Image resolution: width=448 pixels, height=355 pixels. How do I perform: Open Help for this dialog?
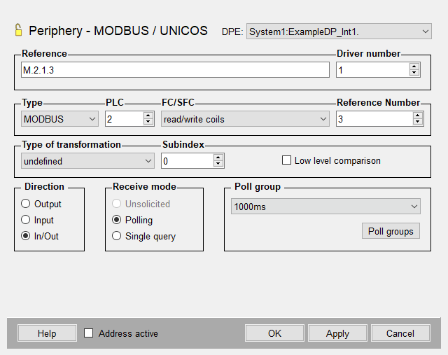47,333
